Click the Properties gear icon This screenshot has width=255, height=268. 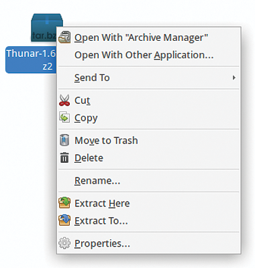(64, 243)
